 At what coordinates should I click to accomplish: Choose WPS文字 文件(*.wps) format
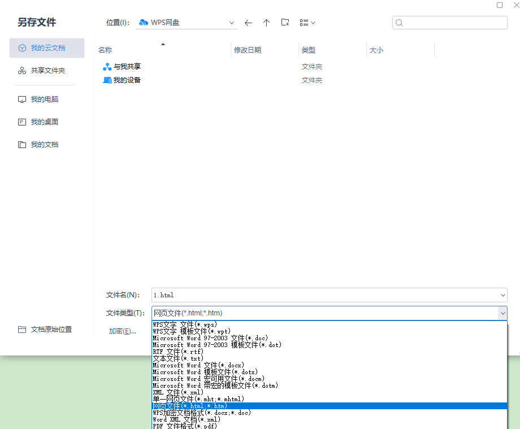330,324
